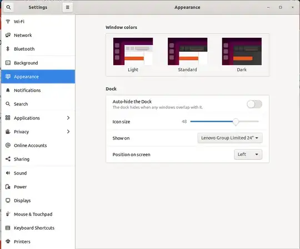
Task: Open Printers settings
Action: coord(38,241)
